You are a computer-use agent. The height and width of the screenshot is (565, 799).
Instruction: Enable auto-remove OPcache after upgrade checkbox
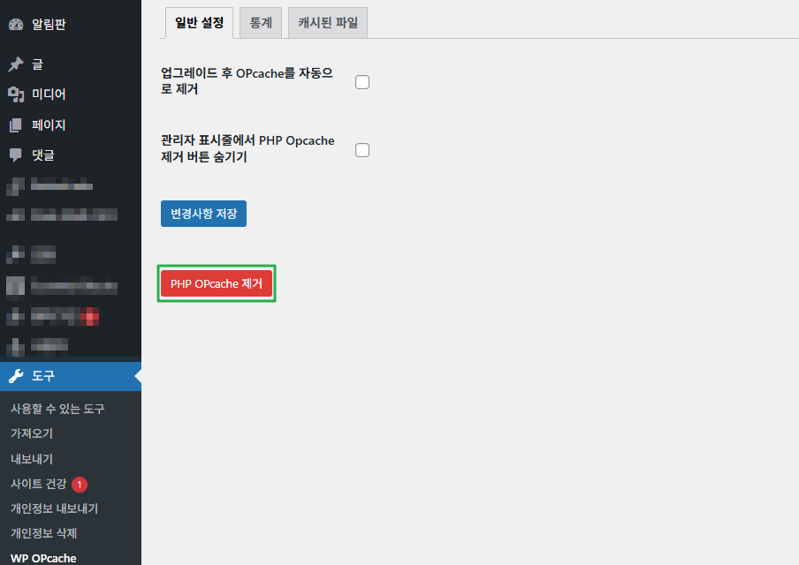pyautogui.click(x=362, y=82)
